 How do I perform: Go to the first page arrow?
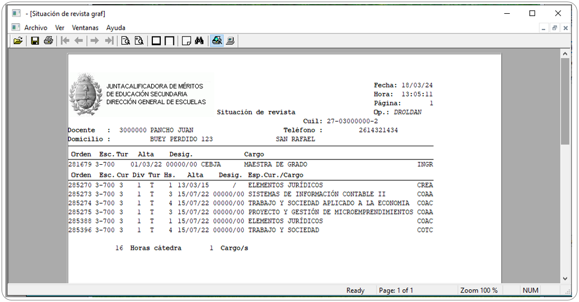coord(65,41)
